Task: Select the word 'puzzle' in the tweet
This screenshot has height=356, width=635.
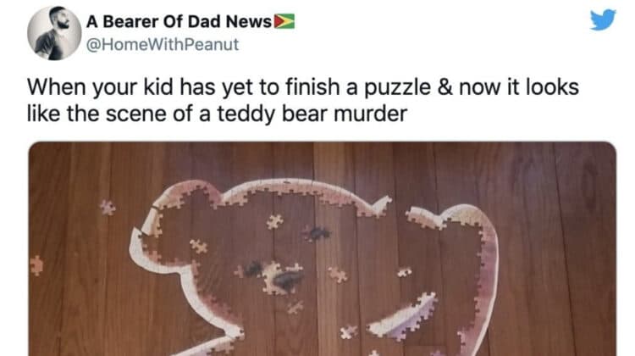Action: 398,88
